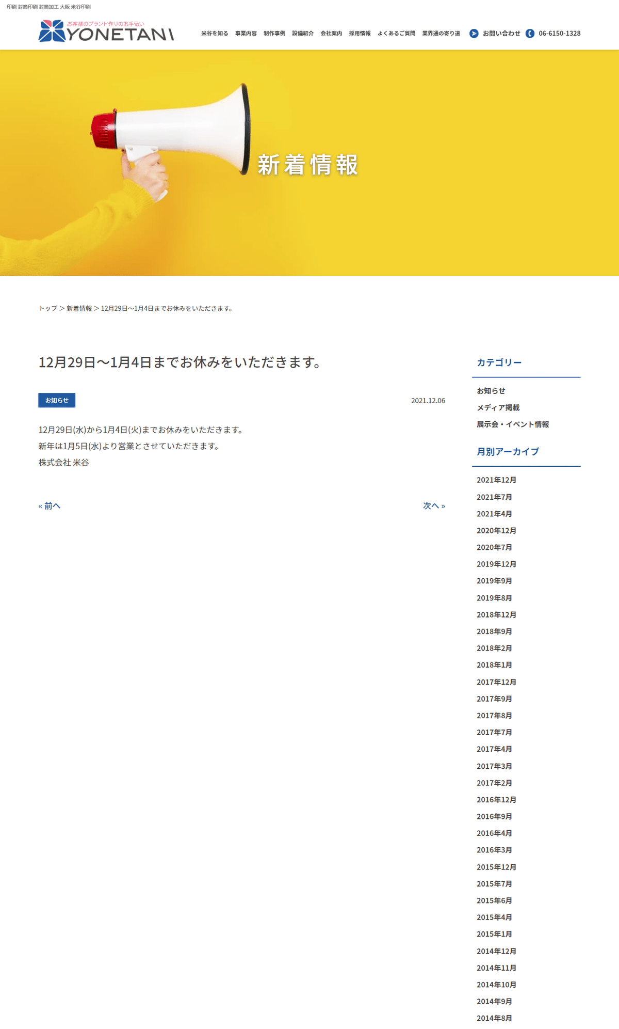Click the YONETANI logo
This screenshot has height=1029, width=619.
tap(106, 31)
